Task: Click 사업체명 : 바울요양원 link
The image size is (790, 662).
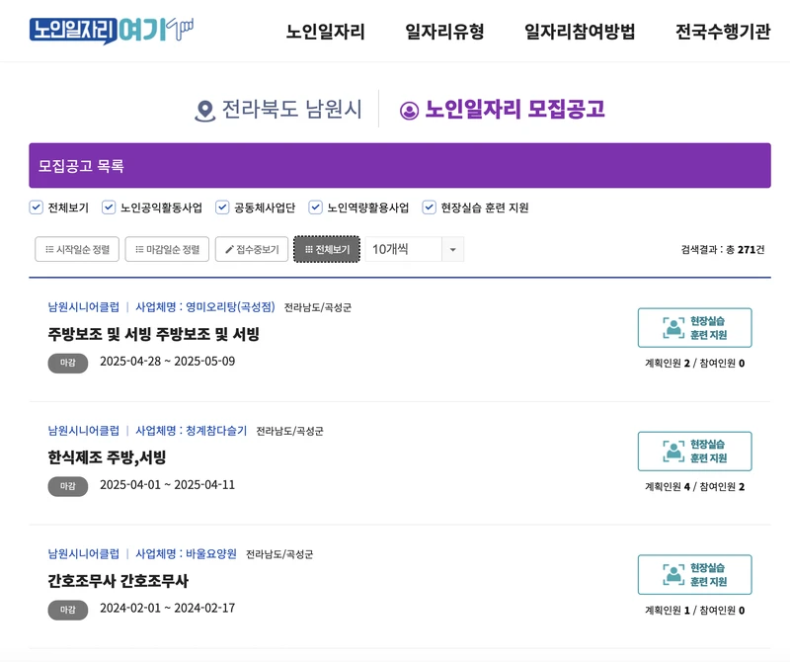Action: pyautogui.click(x=186, y=553)
